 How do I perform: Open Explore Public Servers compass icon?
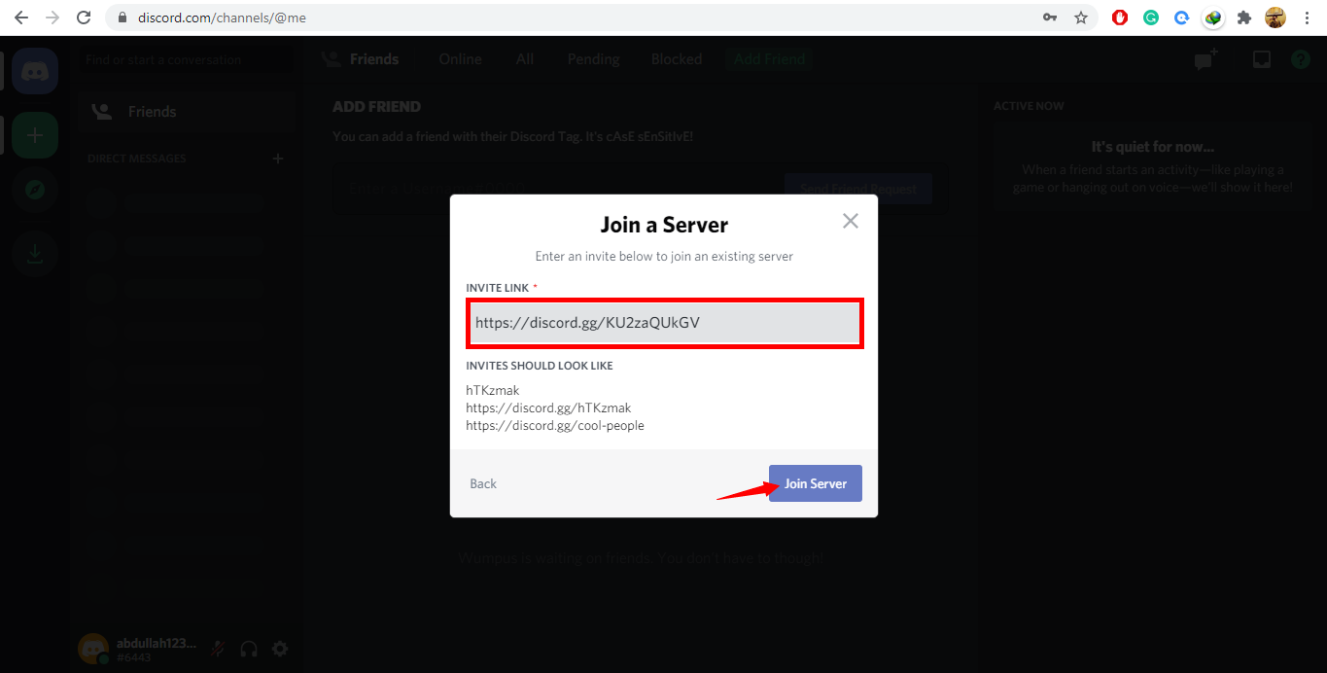pos(35,192)
